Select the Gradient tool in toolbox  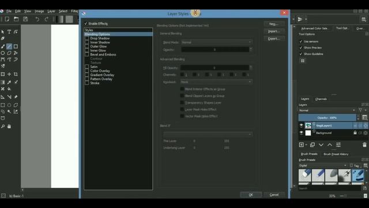pyautogui.click(x=2, y=82)
